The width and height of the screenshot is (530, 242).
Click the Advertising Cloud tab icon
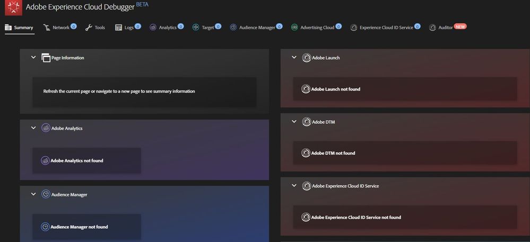294,28
